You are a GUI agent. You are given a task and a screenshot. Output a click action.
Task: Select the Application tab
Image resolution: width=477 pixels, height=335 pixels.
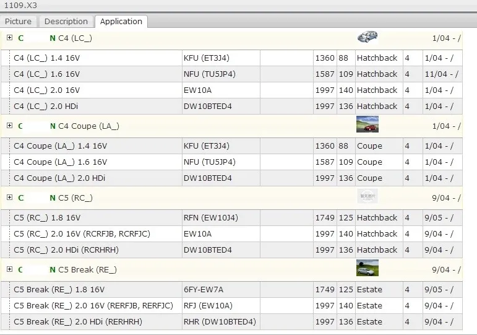121,22
